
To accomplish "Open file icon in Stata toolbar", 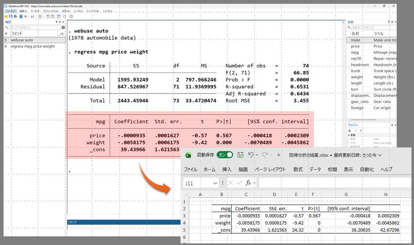I will tap(6, 17).
